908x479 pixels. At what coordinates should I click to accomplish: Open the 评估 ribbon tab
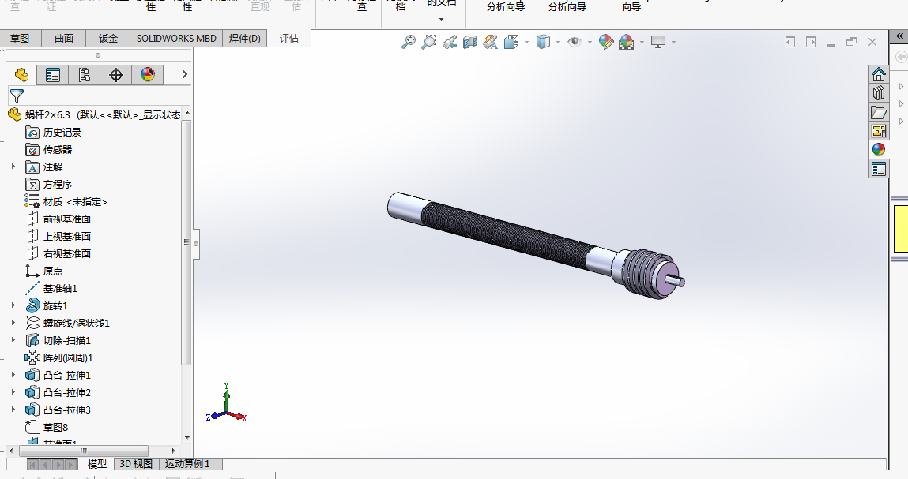pos(289,38)
